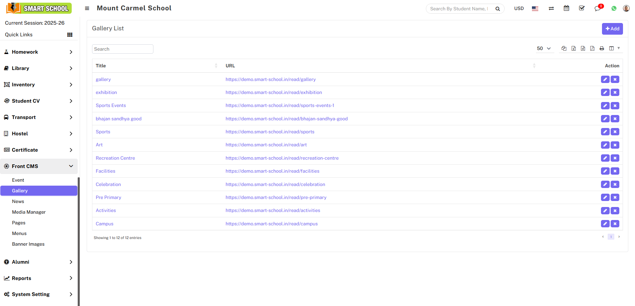
Task: Open the task list checkmark icon
Action: click(582, 8)
